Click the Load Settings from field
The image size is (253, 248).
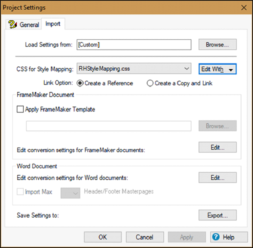click(x=134, y=44)
